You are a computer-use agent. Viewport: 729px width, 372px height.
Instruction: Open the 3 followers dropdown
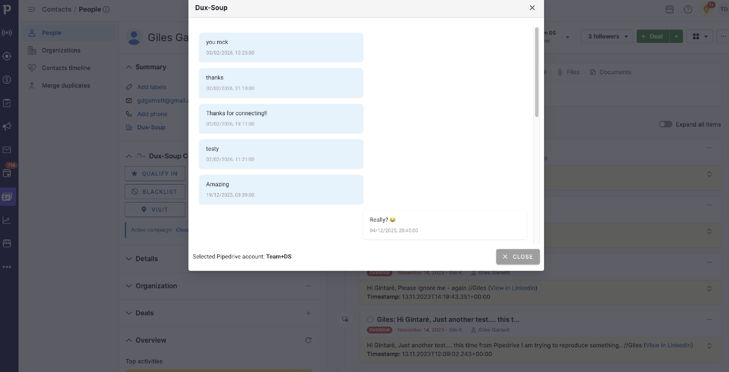click(607, 36)
